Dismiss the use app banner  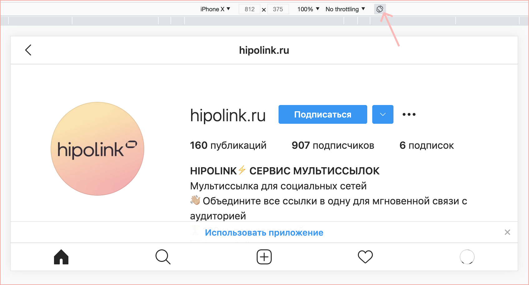click(507, 232)
